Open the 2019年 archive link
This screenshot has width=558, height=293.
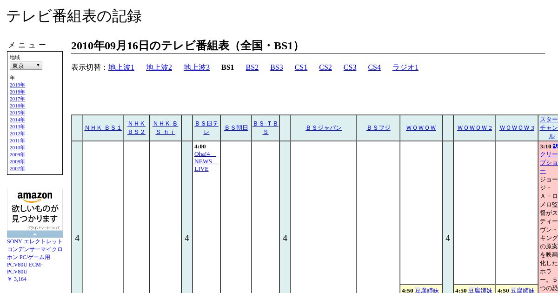point(17,85)
